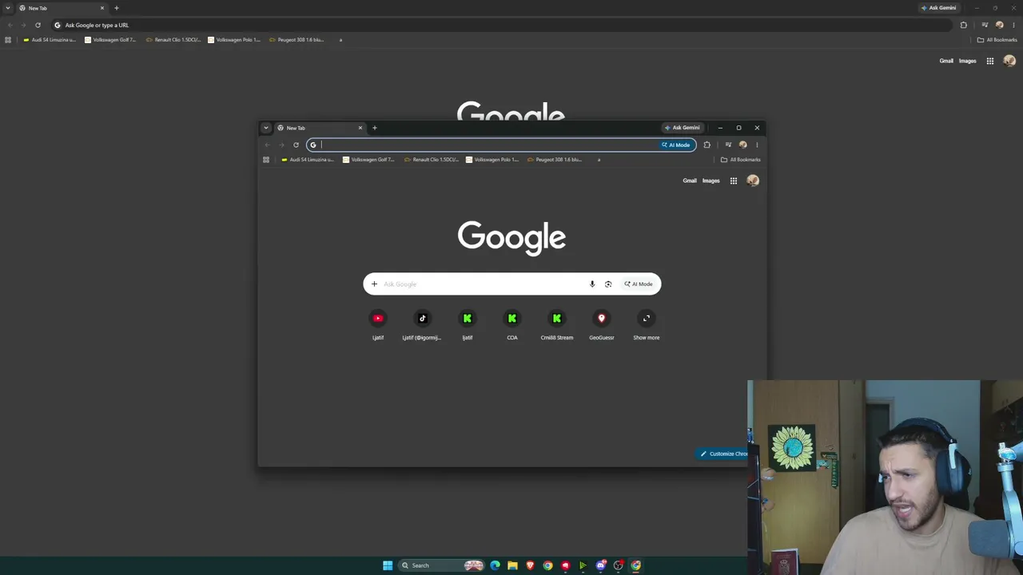Screen dimensions: 1023x575
Task: Expand All Bookmarks folder in background window
Action: [x=997, y=40]
